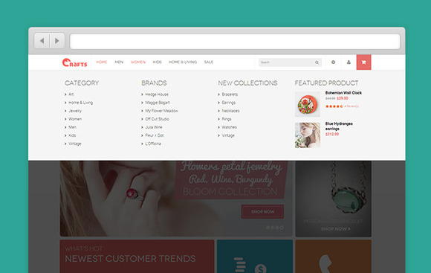The width and height of the screenshot is (431, 273).
Task: Open the settings gear icon in header
Action: (333, 62)
